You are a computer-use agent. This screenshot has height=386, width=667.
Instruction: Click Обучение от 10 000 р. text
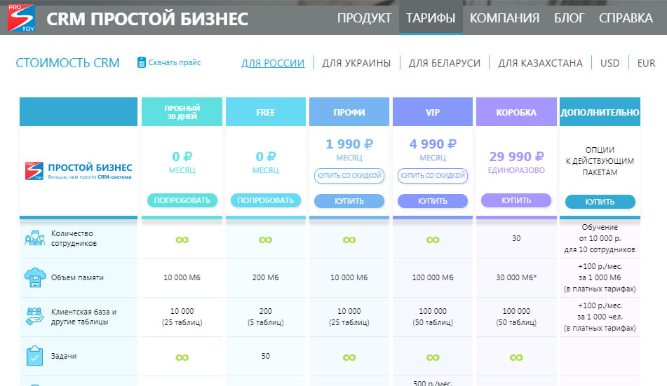pyautogui.click(x=600, y=238)
